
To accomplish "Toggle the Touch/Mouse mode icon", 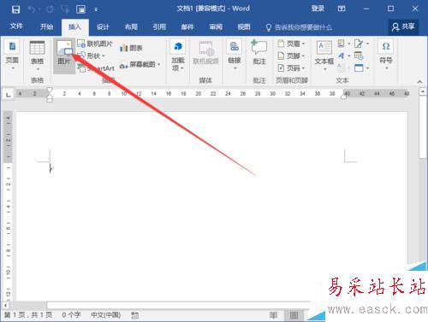I will tap(65, 9).
